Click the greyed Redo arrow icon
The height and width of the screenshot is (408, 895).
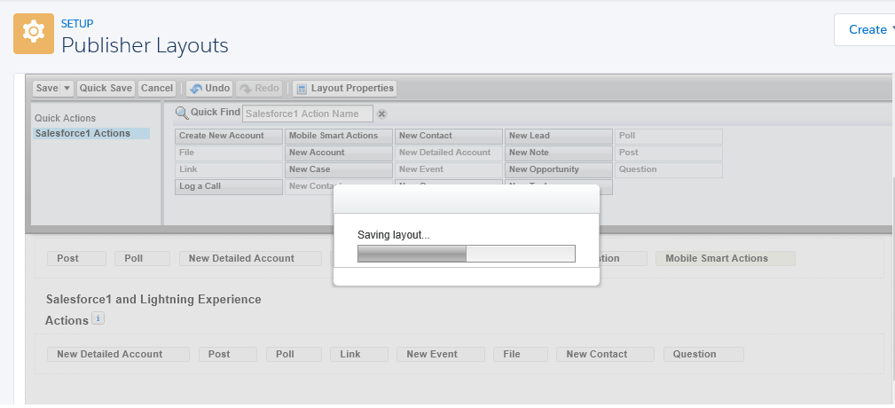[x=246, y=89]
